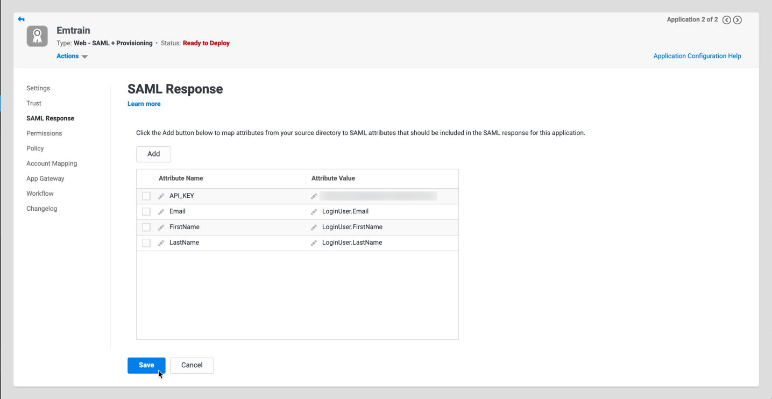
Task: Click the back arrow at top left
Action: 21,19
